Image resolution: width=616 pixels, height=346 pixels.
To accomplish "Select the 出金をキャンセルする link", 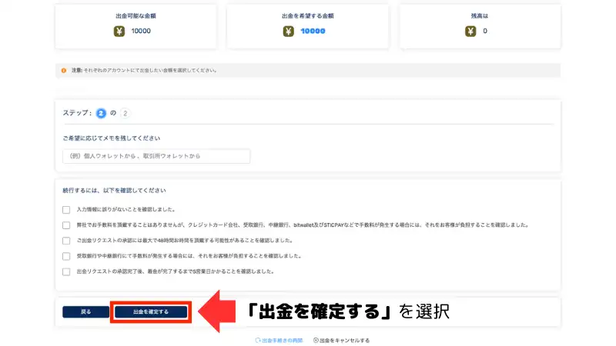I will [344, 340].
